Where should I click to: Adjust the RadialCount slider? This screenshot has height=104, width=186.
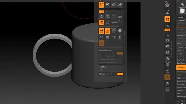(114, 56)
